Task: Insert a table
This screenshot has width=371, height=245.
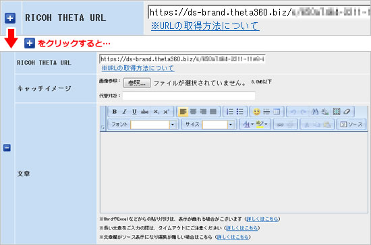Action: pos(277,112)
